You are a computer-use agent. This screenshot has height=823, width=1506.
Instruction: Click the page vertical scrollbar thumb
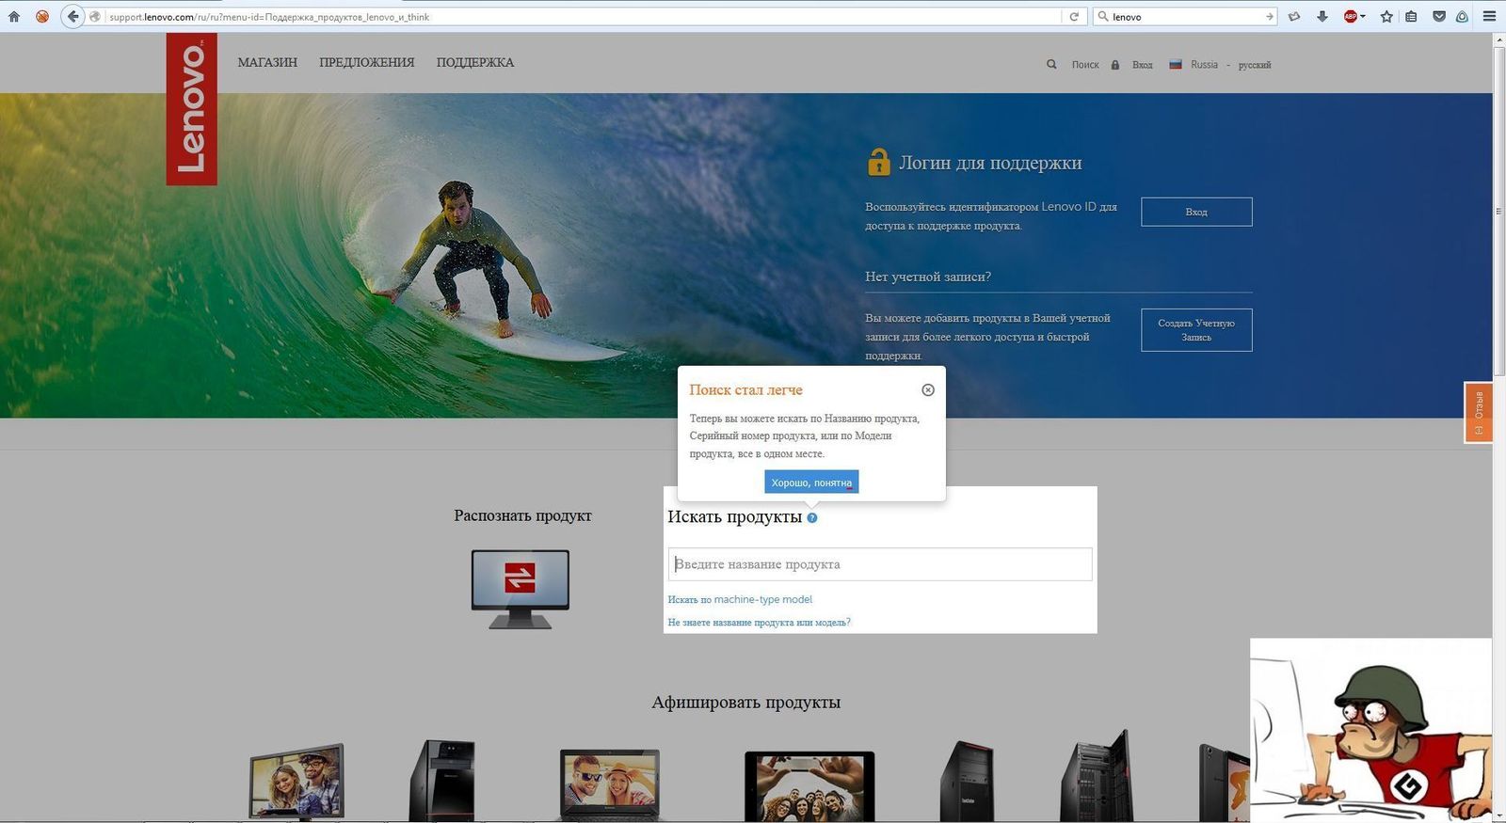(1498, 211)
